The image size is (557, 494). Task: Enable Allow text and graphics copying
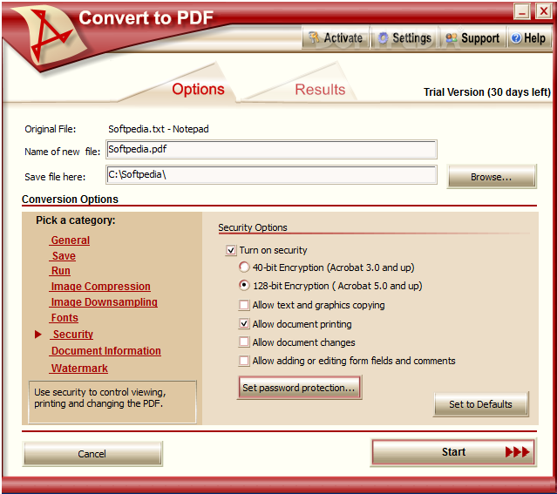(244, 305)
